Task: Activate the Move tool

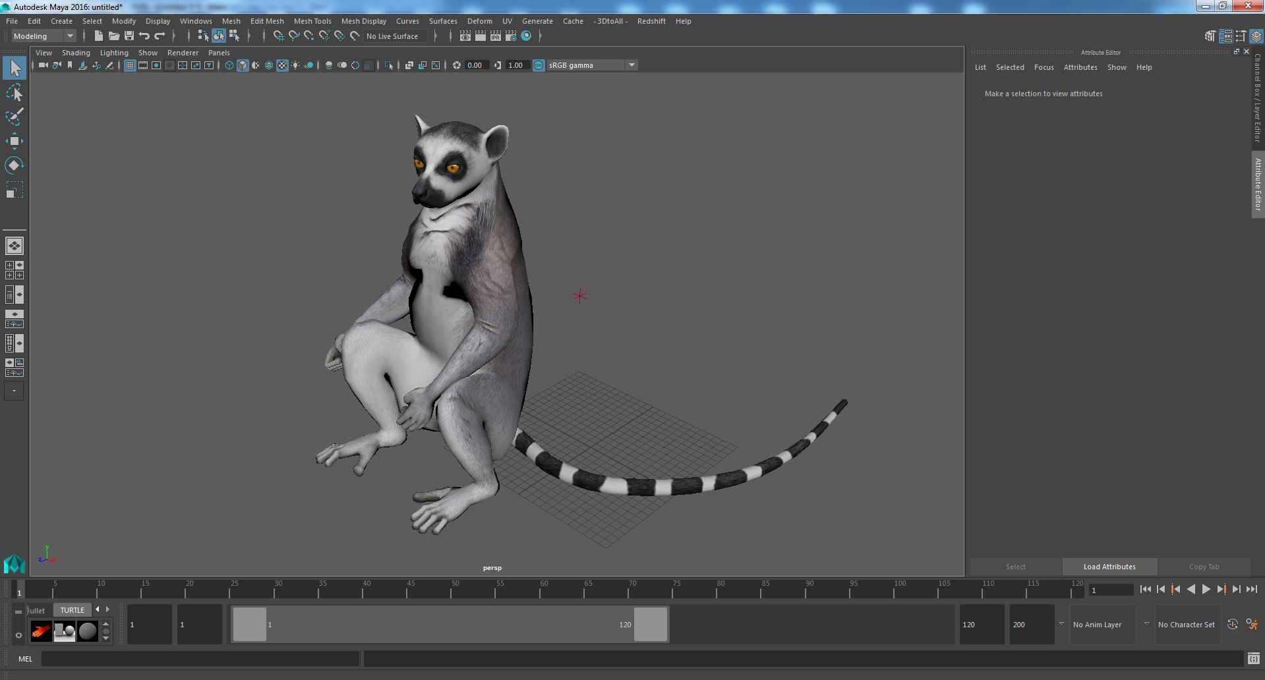Action: click(x=15, y=141)
